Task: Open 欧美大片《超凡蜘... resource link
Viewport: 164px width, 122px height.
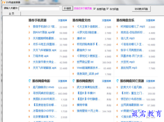Action: pos(132,87)
